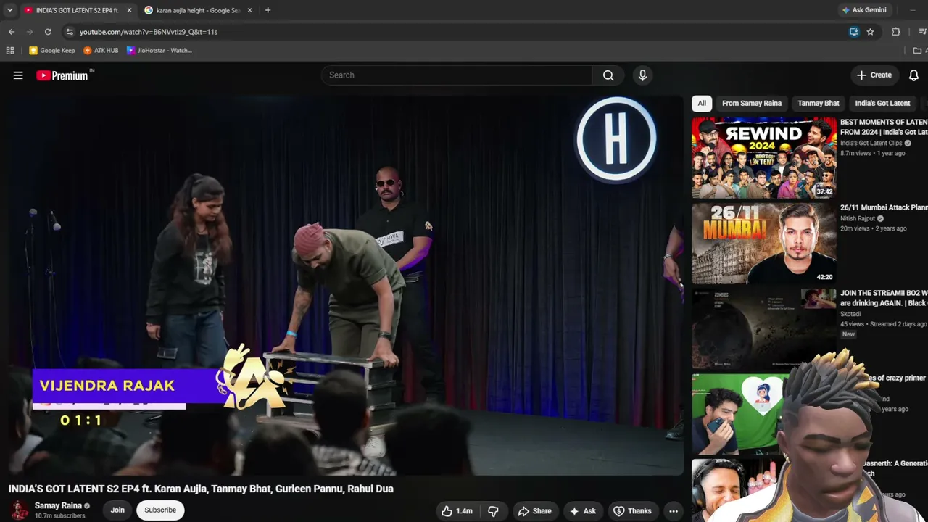Open JioHotstar bookmark
This screenshot has width=928, height=522.
159,51
